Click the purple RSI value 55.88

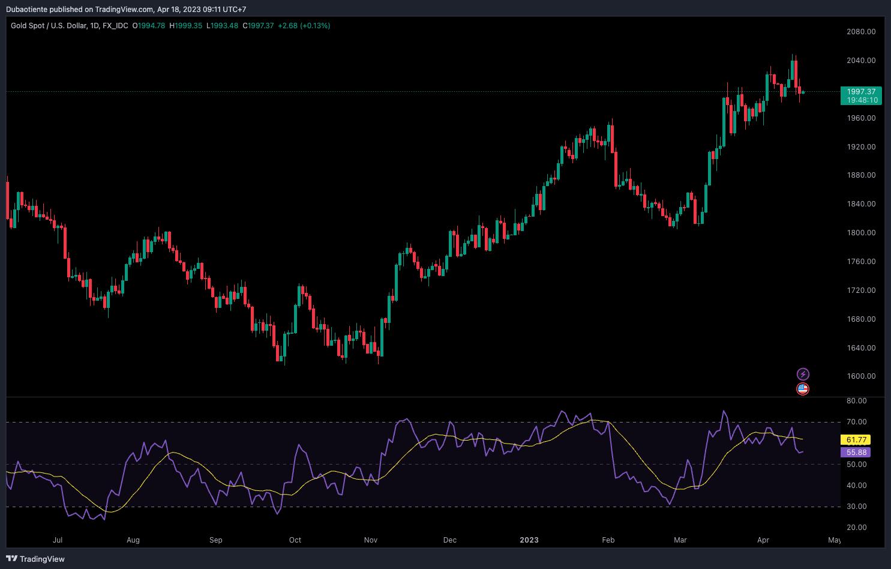pos(856,453)
